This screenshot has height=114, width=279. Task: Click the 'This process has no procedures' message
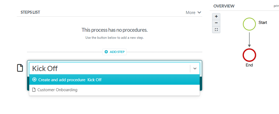point(114,30)
